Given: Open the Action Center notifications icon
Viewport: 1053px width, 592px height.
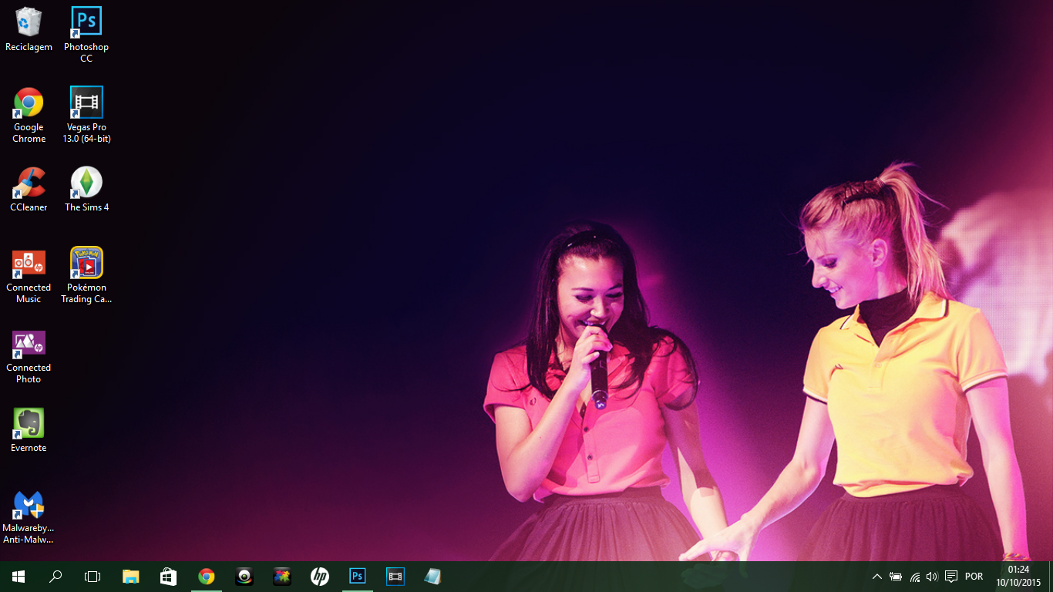Looking at the screenshot, I should pyautogui.click(x=951, y=577).
